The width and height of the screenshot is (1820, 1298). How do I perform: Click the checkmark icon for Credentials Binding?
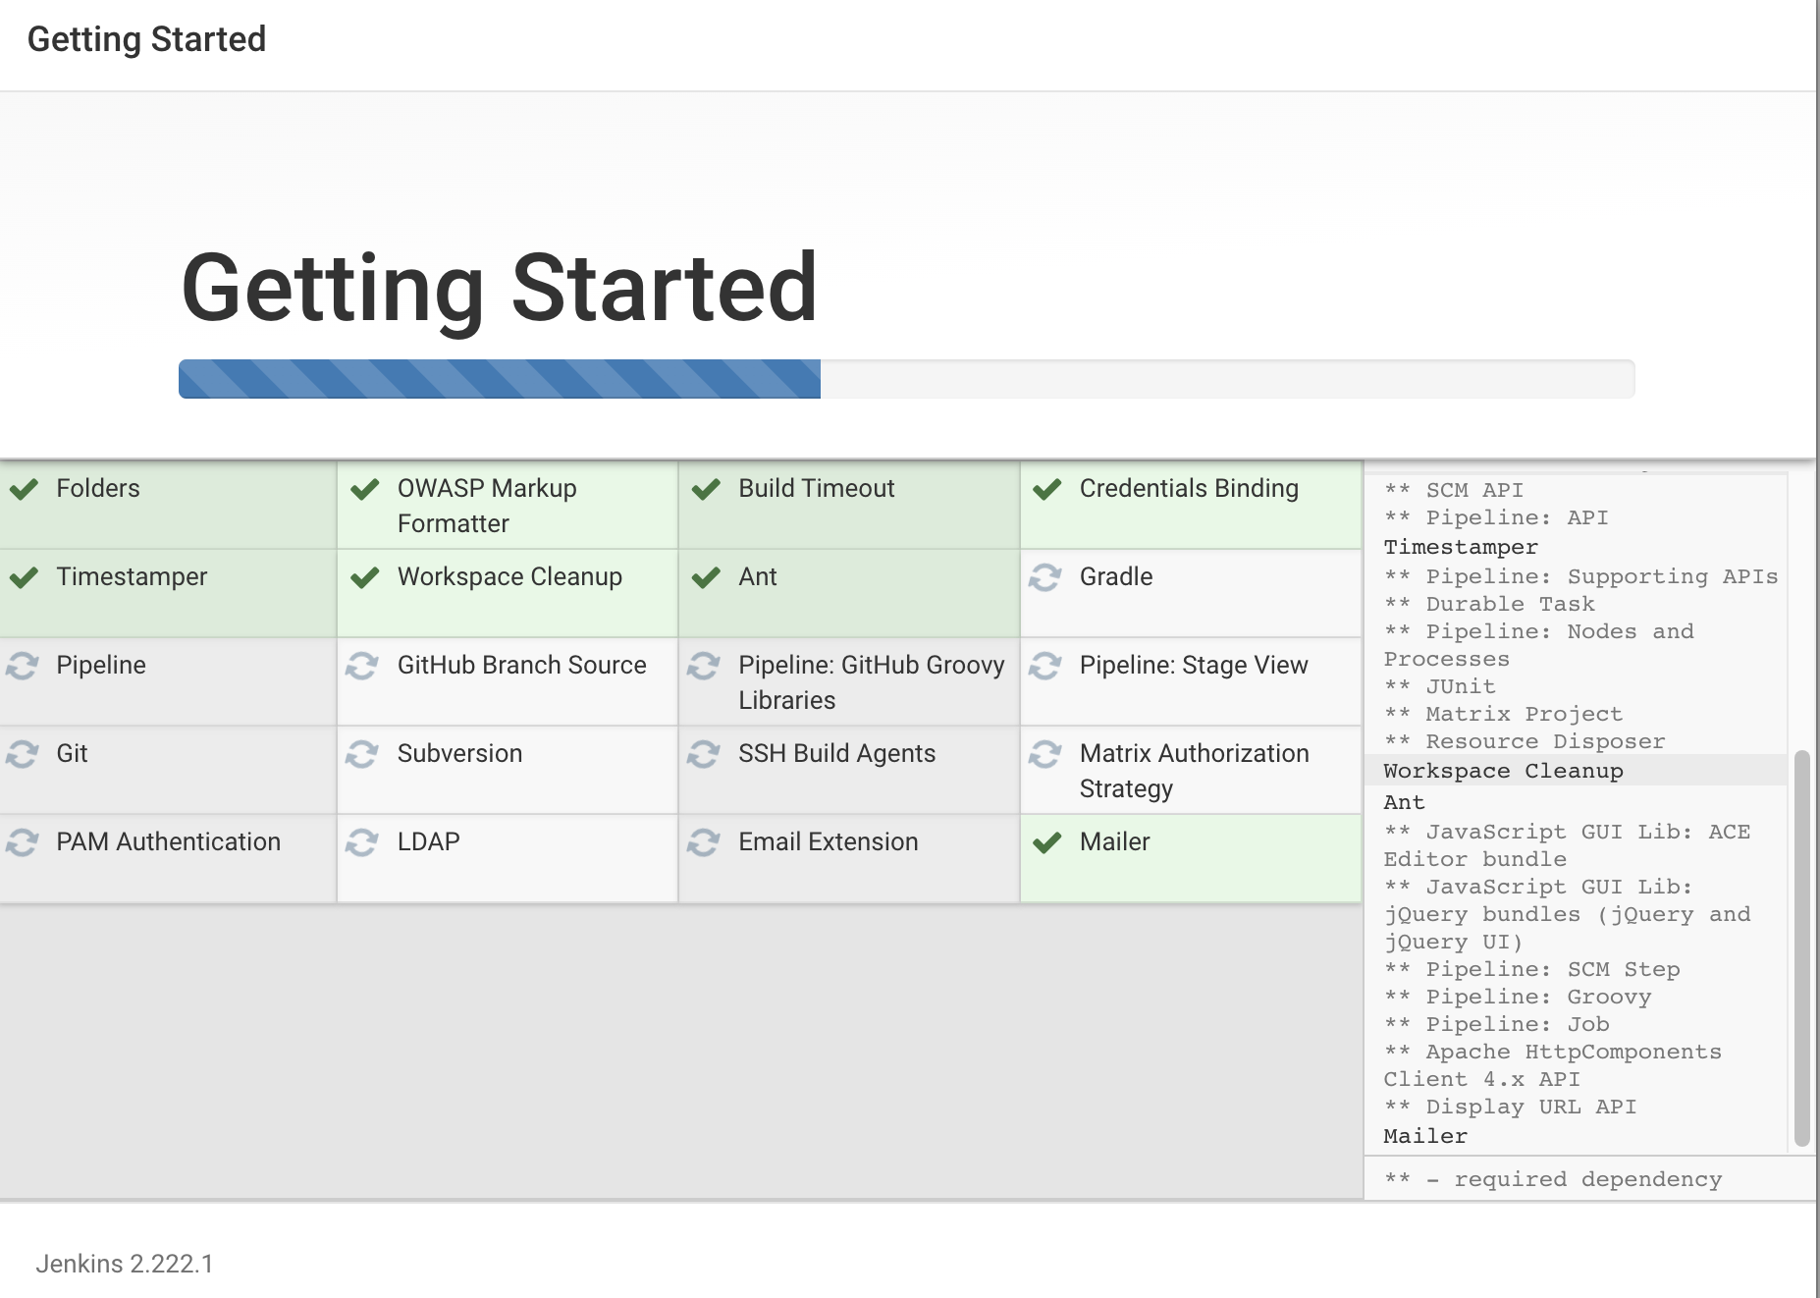point(1047,489)
